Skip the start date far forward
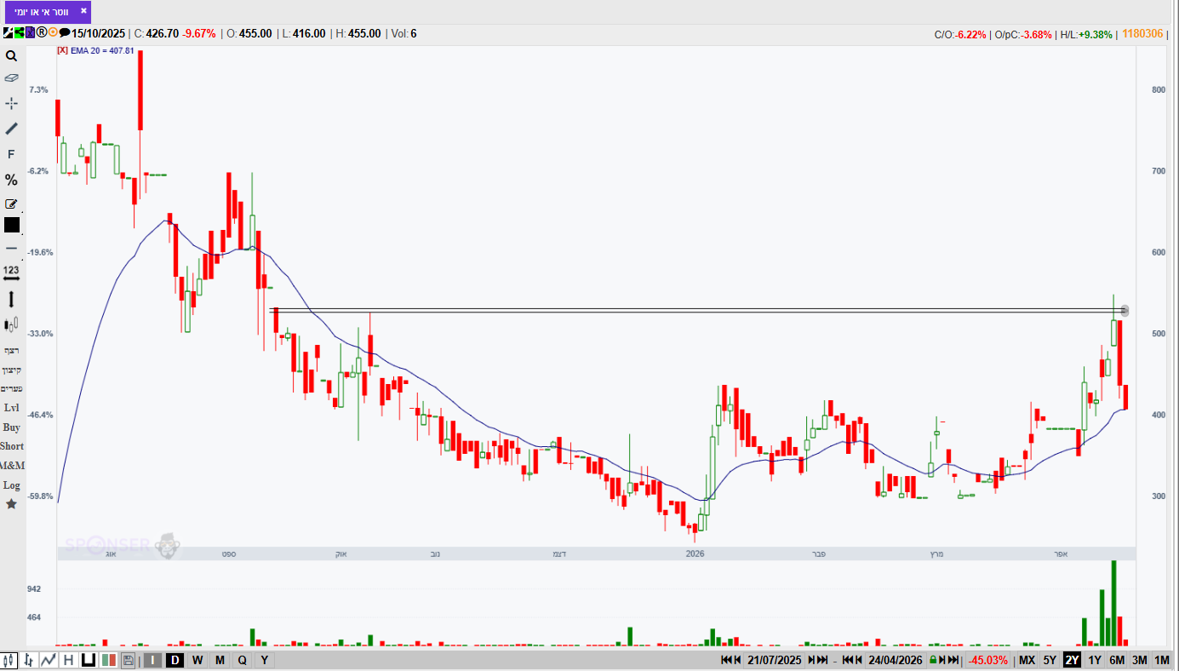The image size is (1179, 671). click(x=822, y=660)
